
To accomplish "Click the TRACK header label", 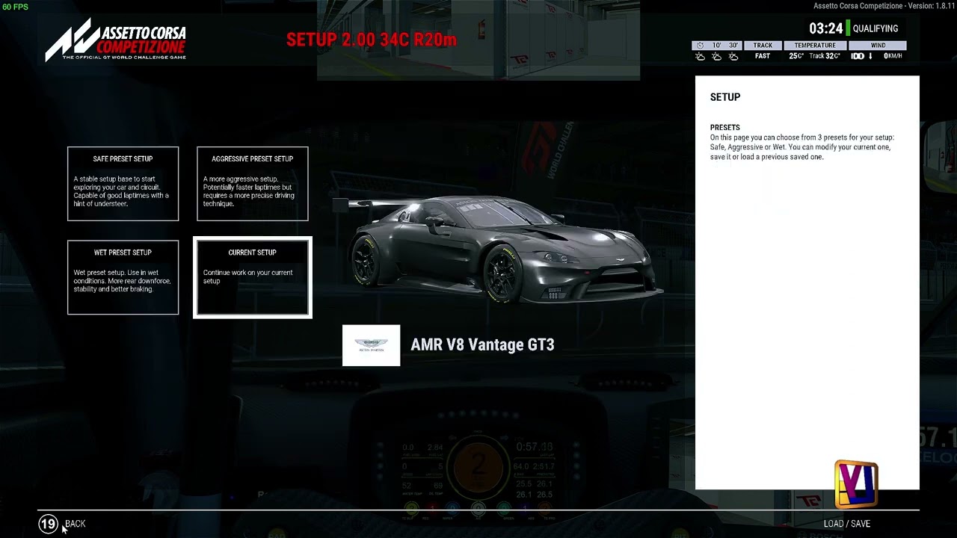I will coord(763,46).
